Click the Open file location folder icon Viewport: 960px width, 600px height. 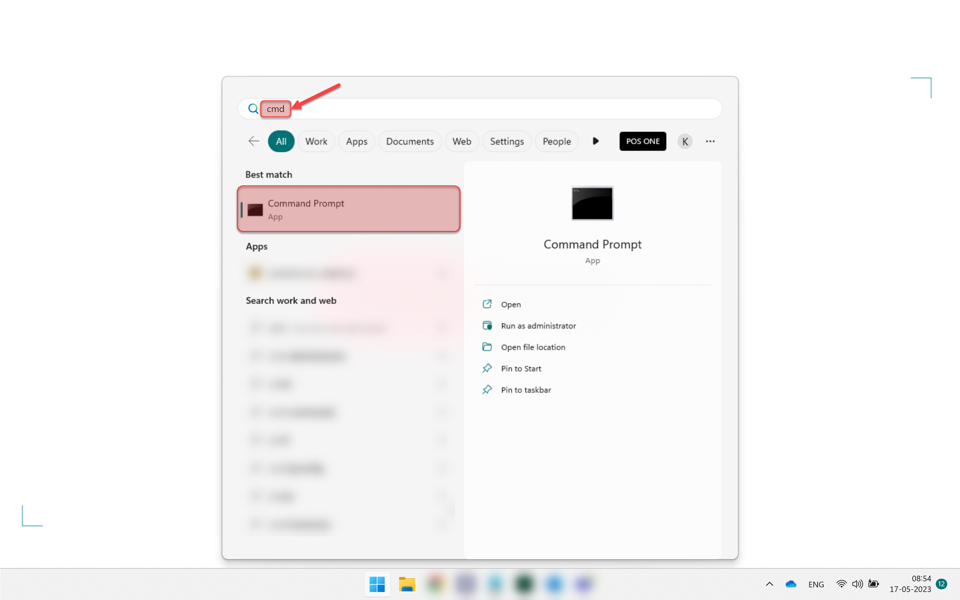coord(487,347)
